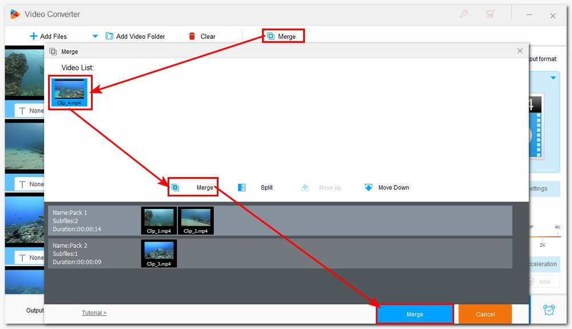This screenshot has height=329, width=572.
Task: Click the Clear trash icon
Action: tap(192, 36)
